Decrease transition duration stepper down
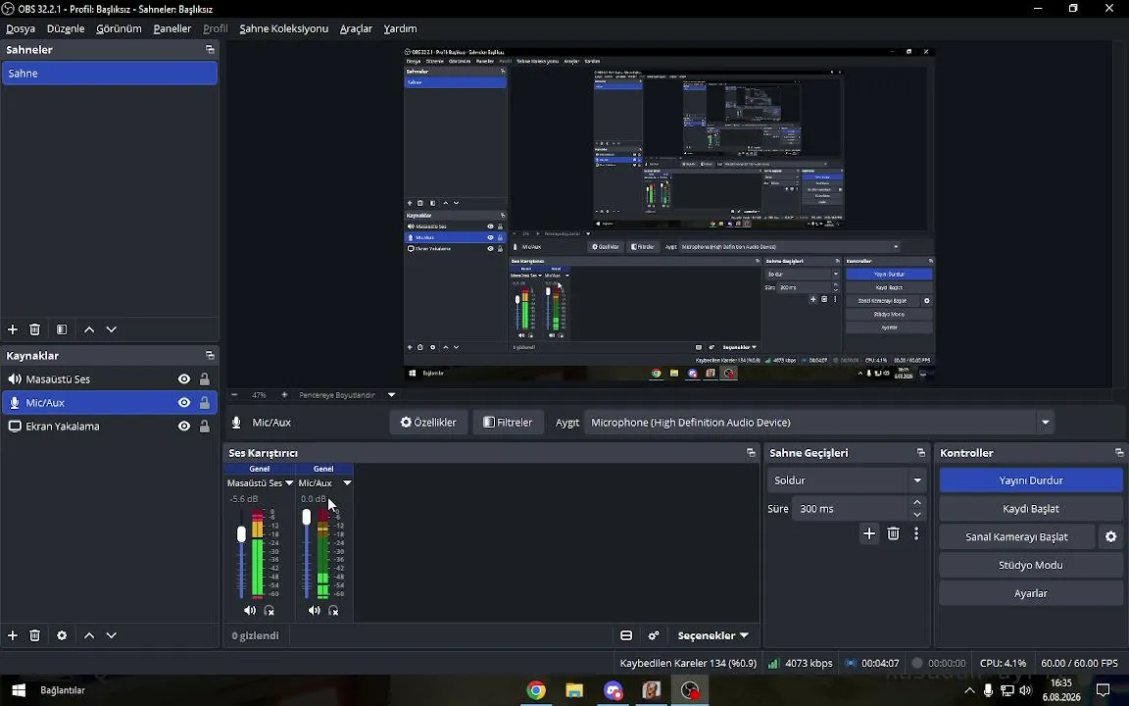The image size is (1129, 706). click(x=916, y=515)
